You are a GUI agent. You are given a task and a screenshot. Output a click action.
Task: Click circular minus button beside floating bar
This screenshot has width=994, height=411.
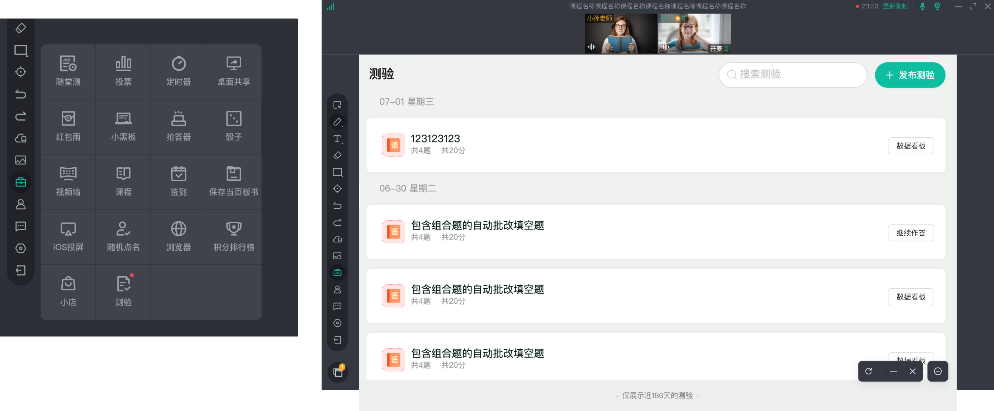938,371
